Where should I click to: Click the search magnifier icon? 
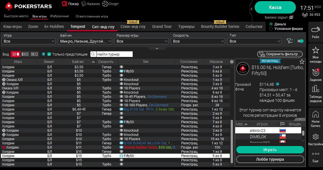coord(93,54)
